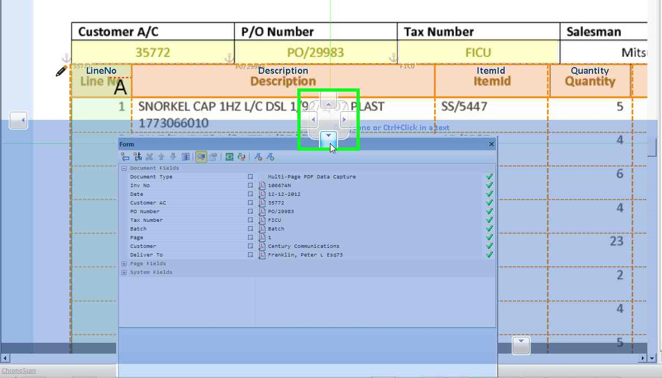Expand the Page Fields group

(124, 264)
